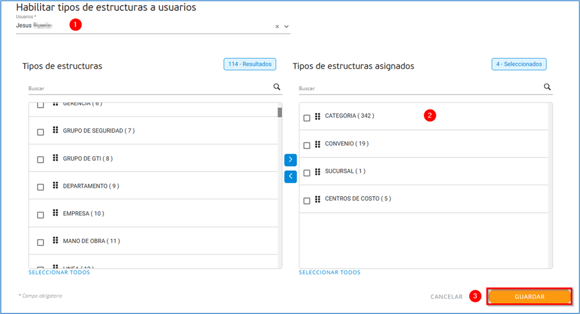
Task: Click the move-right arrow button
Action: [x=290, y=159]
